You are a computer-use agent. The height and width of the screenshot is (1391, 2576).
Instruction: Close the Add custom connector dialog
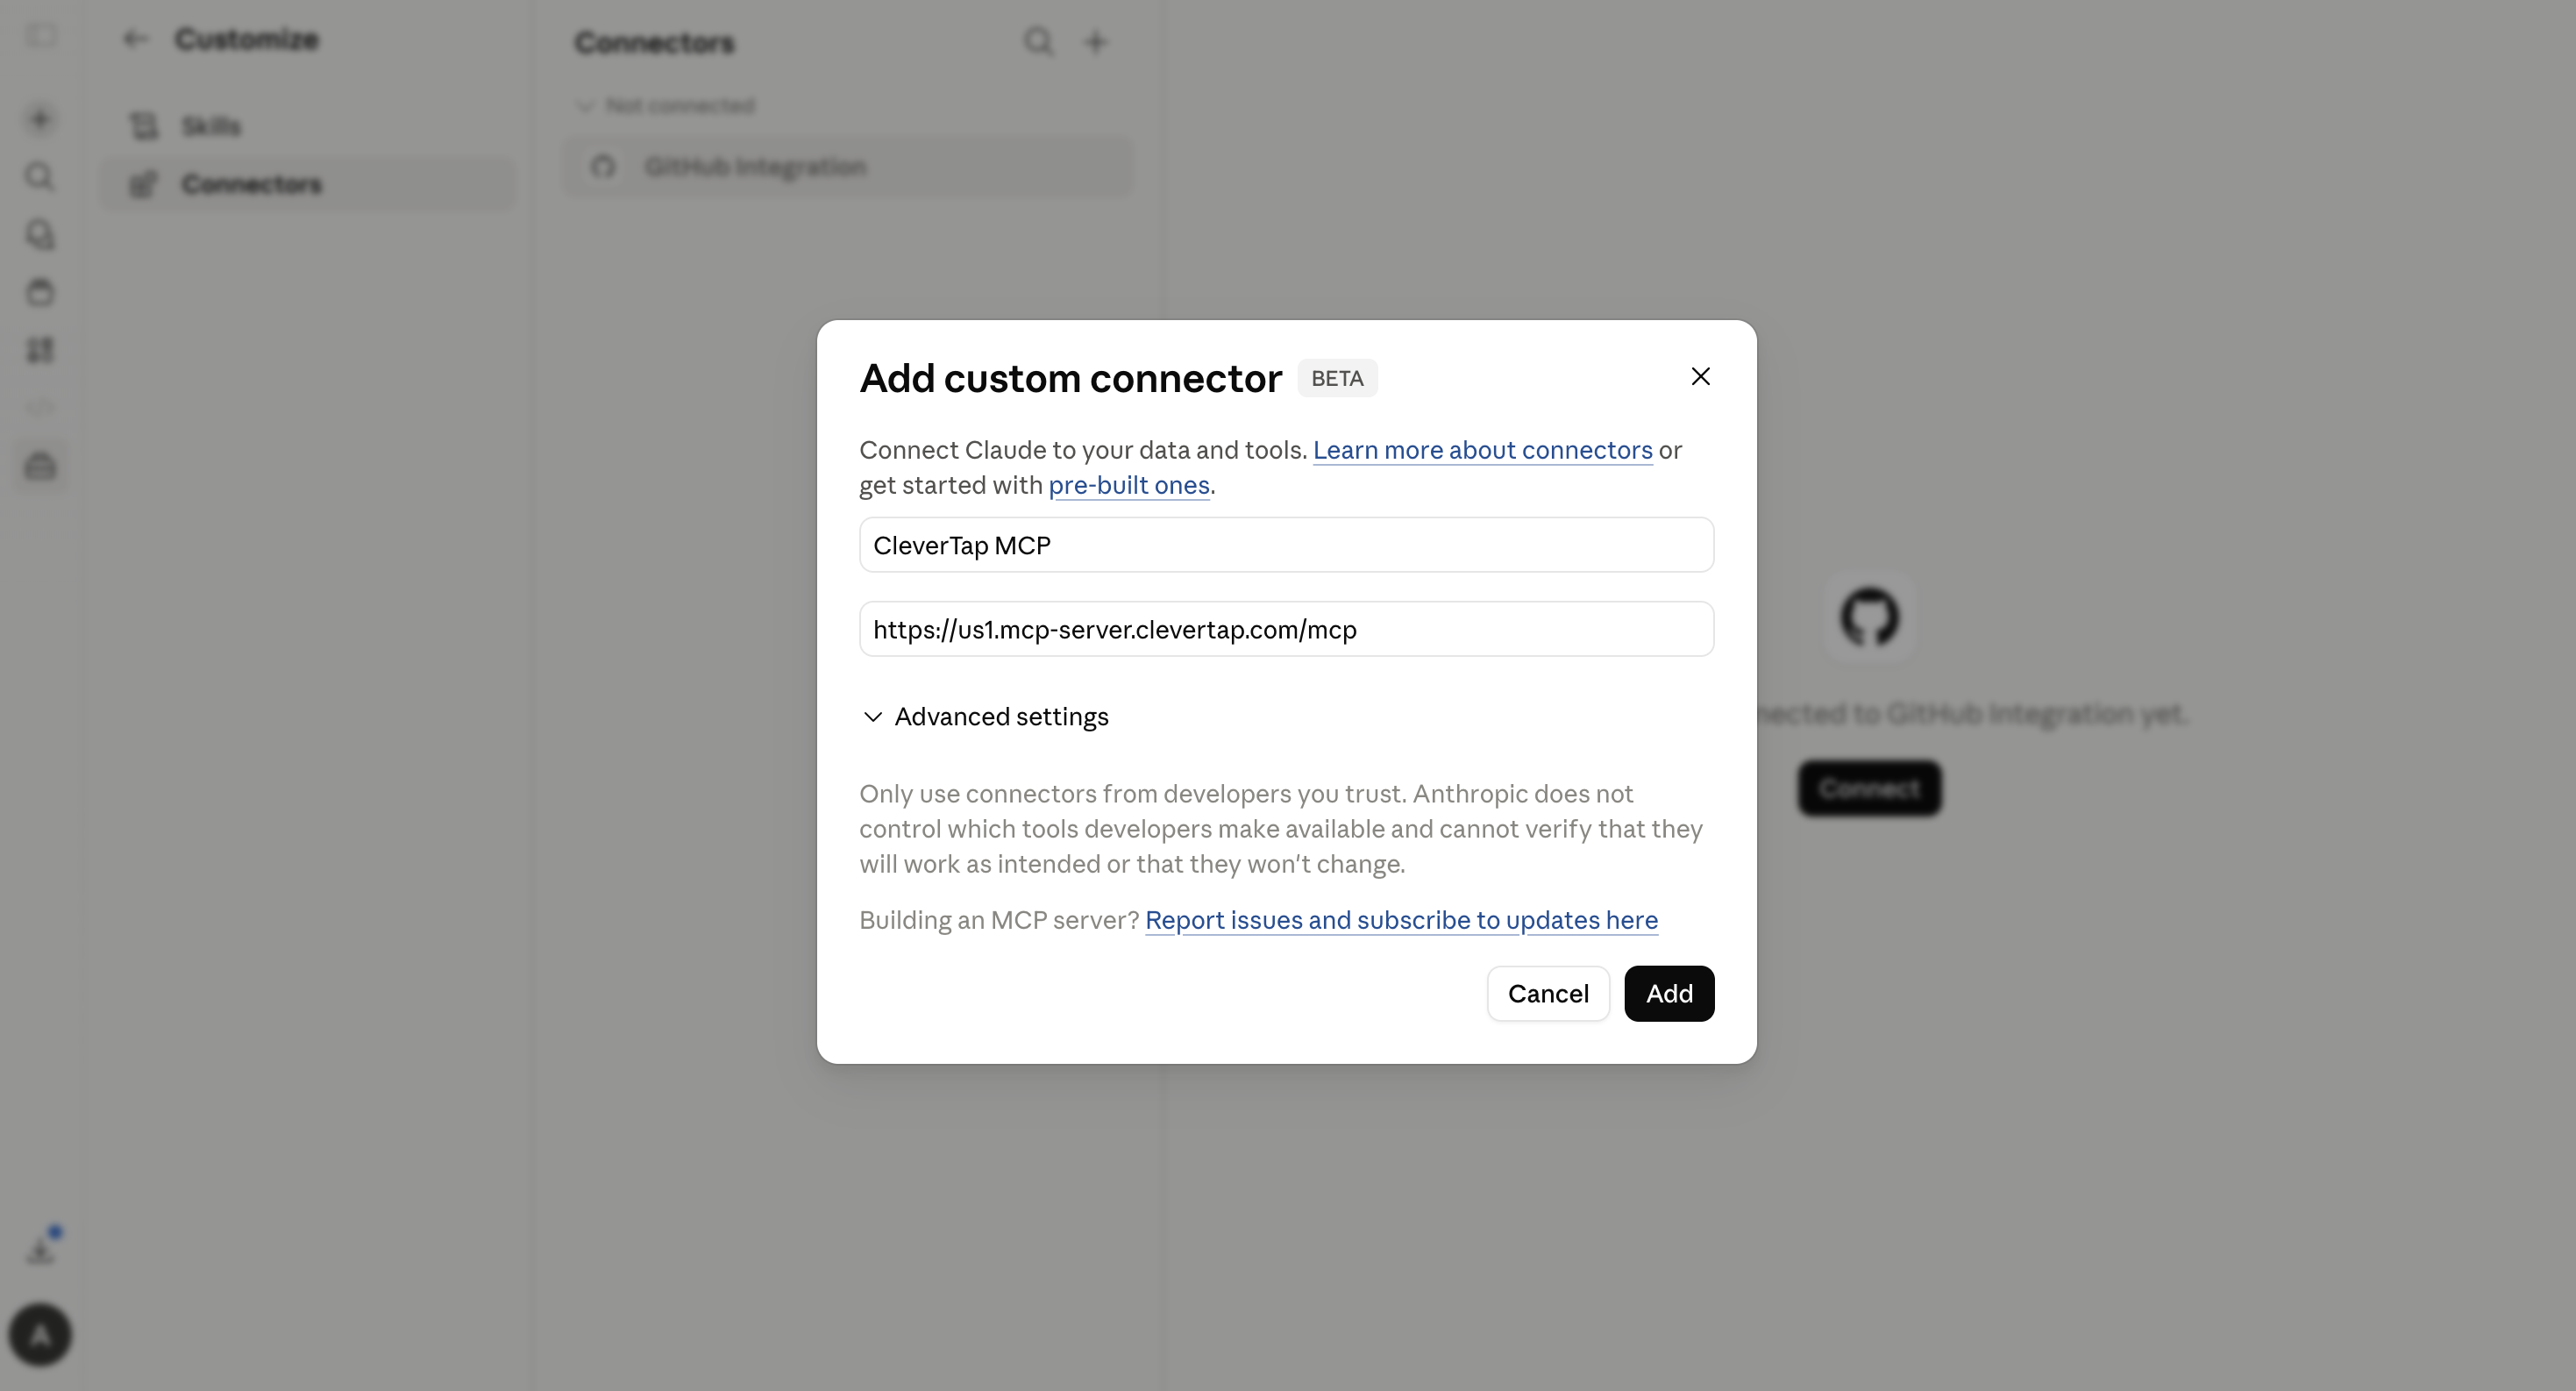pyautogui.click(x=1700, y=377)
